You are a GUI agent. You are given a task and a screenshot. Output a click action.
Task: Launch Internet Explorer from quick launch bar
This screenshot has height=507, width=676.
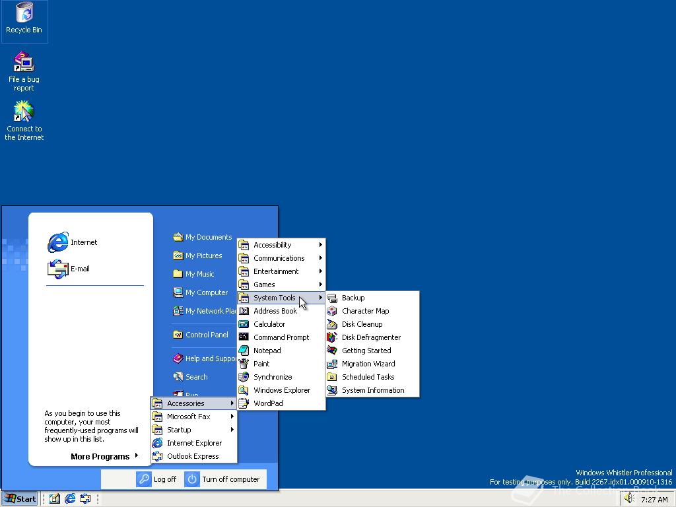70,499
